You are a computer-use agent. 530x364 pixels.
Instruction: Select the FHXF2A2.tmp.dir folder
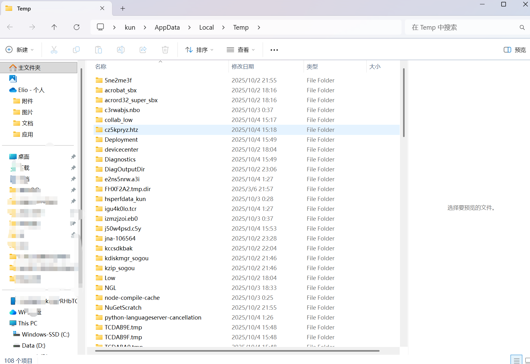(x=246, y=189)
